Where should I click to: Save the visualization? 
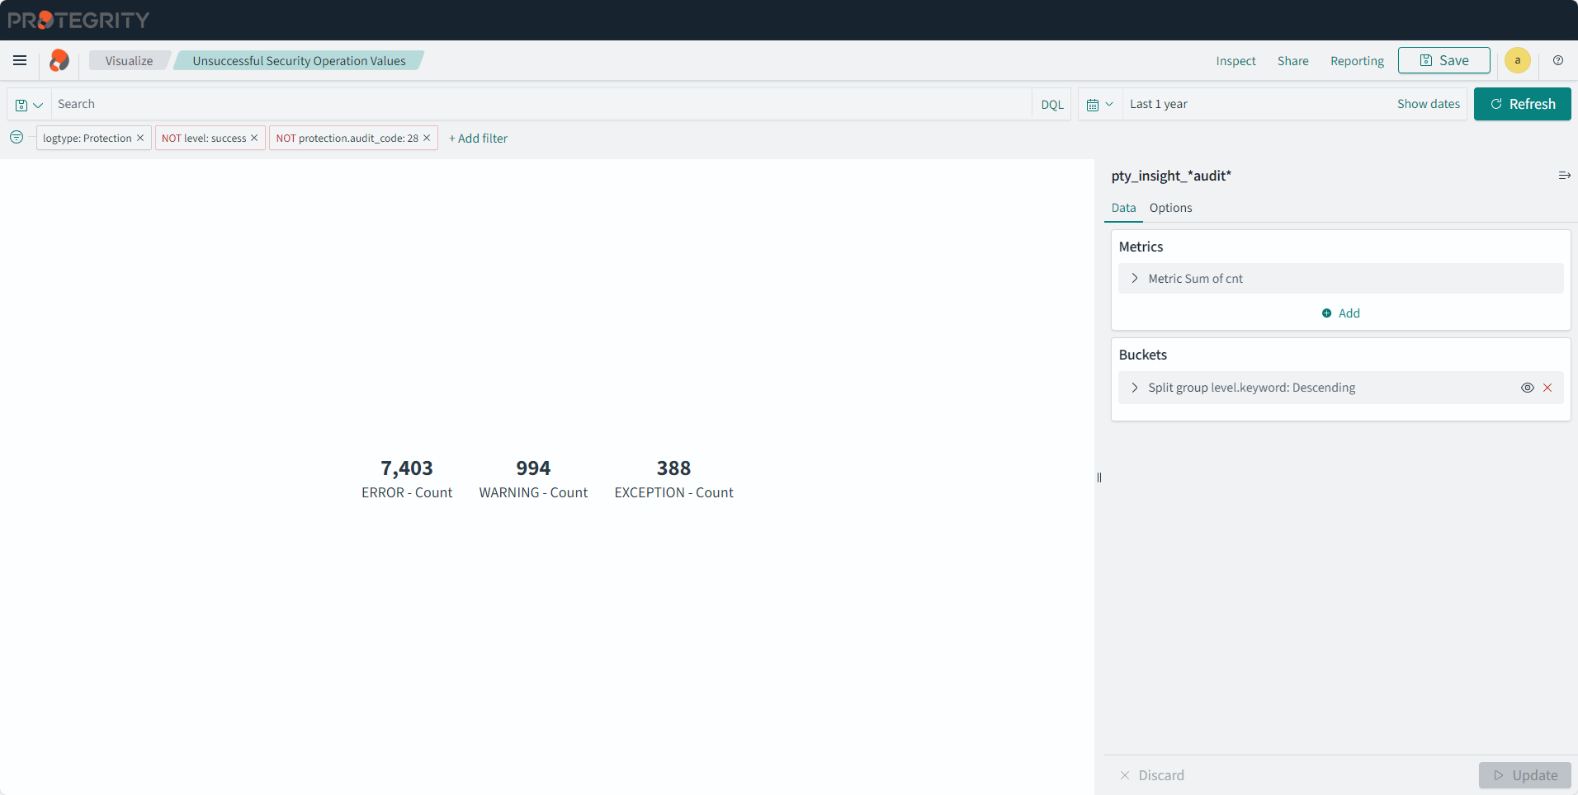click(1443, 60)
